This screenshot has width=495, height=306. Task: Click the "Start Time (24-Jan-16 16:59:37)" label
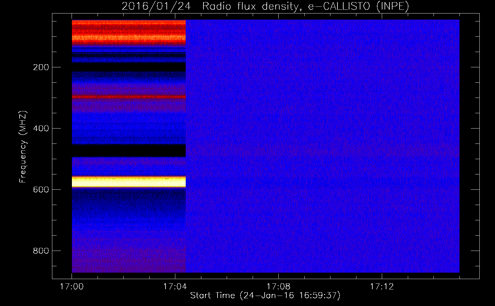(265, 296)
